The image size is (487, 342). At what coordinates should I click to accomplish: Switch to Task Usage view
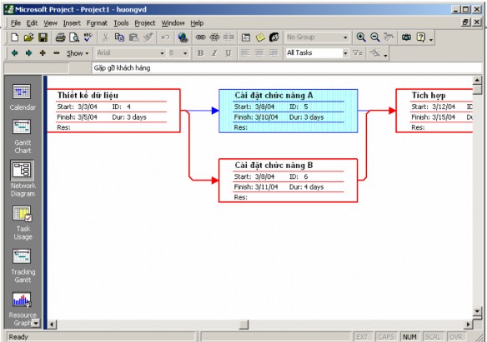pos(23,223)
